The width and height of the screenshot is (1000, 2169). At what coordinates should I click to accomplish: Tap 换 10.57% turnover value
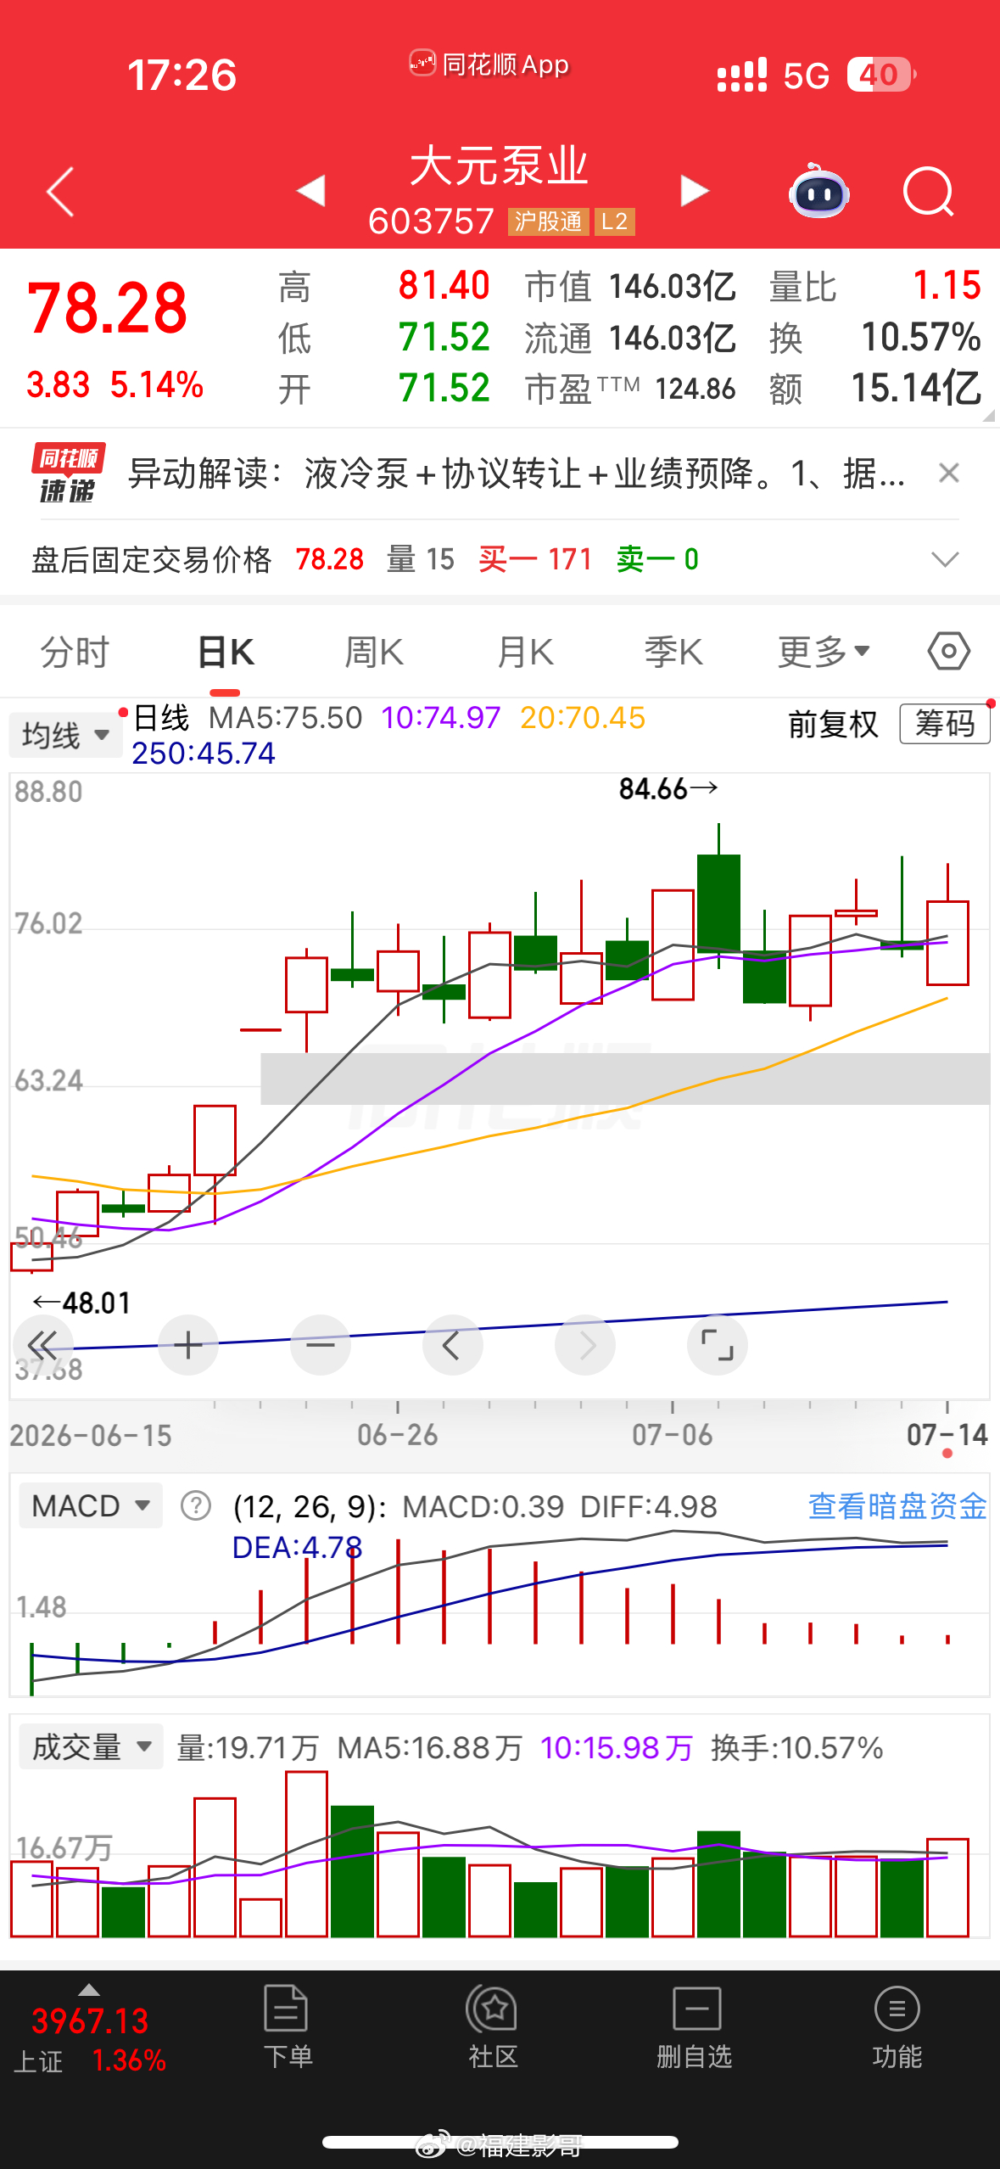[x=875, y=338]
